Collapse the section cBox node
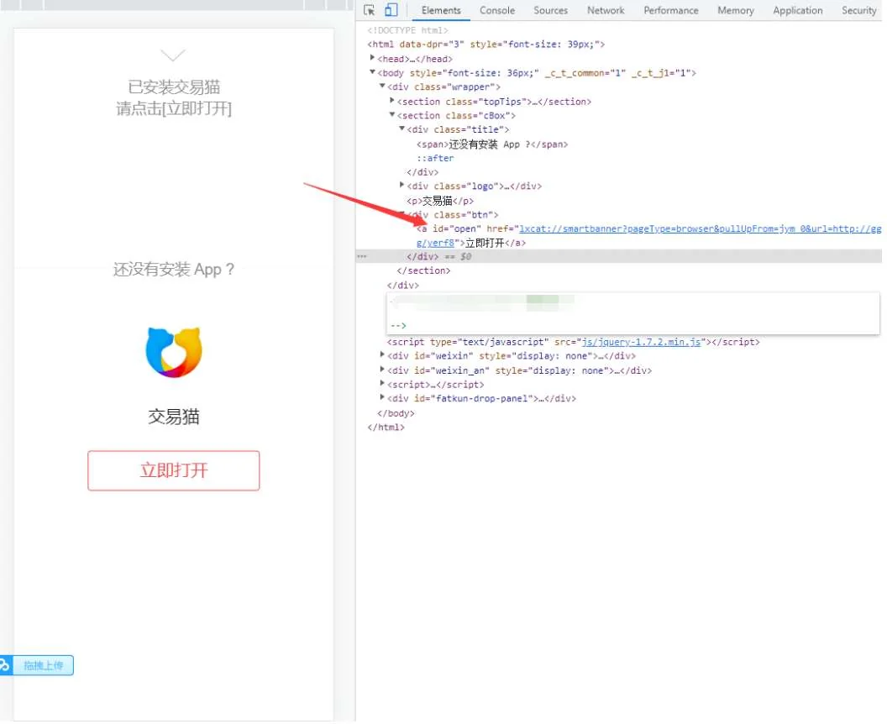887x724 pixels. pos(392,116)
